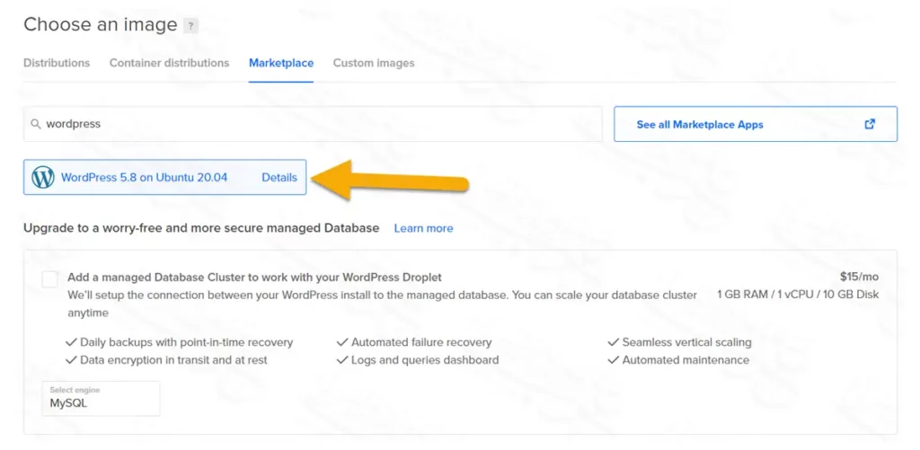Click the Choose an image heading

[x=100, y=25]
